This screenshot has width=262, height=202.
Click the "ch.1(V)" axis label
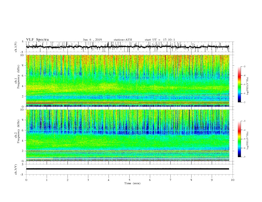pos(16,47)
